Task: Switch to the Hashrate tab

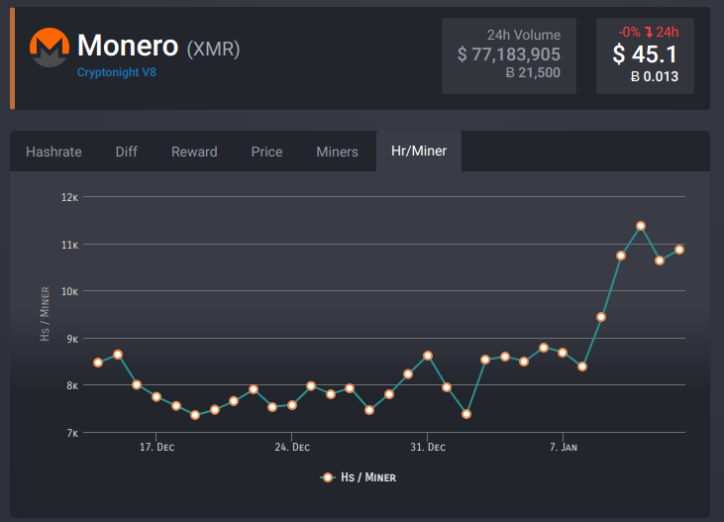Action: pos(53,152)
